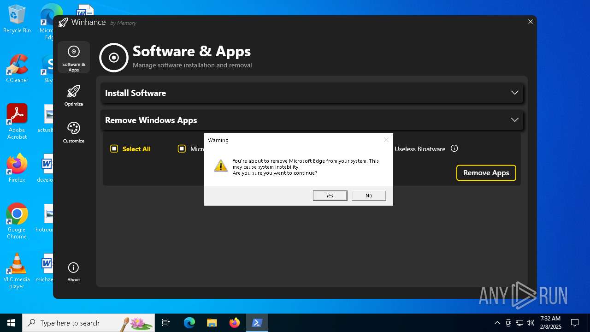
Task: Expand the Install Software section
Action: coord(312,93)
